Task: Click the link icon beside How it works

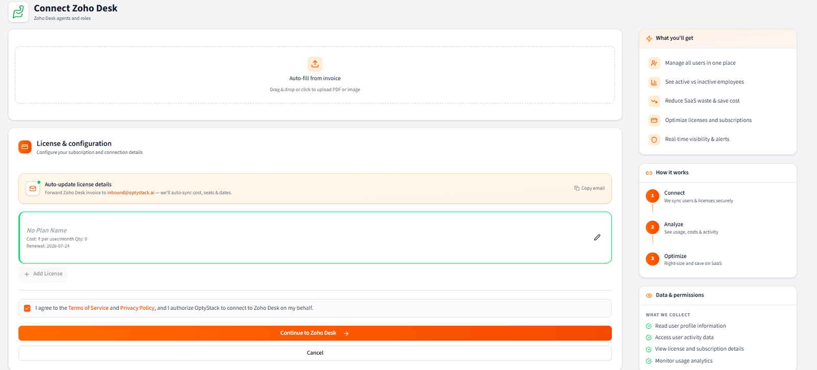Action: point(649,173)
